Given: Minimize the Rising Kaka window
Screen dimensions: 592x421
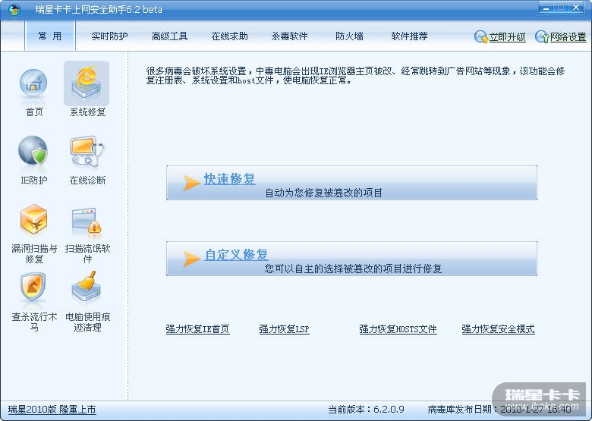Looking at the screenshot, I should click(546, 8).
